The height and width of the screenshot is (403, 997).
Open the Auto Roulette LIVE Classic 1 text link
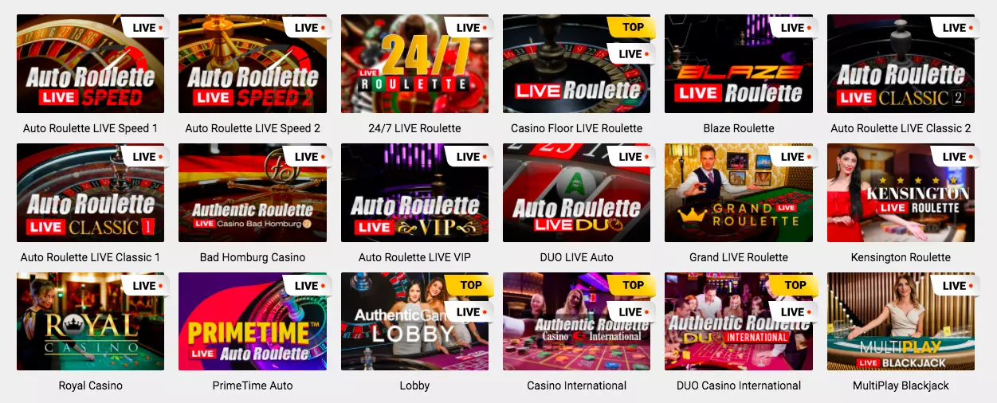(x=90, y=257)
